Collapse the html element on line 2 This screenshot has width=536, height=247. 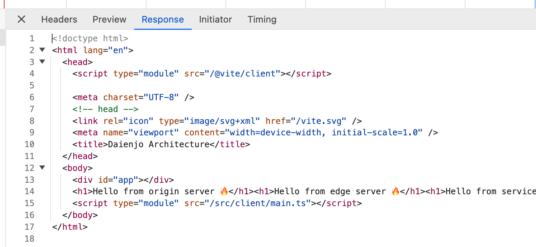click(42, 50)
